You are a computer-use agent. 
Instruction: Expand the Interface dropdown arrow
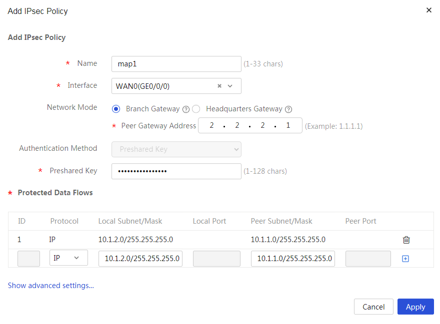[x=230, y=86]
